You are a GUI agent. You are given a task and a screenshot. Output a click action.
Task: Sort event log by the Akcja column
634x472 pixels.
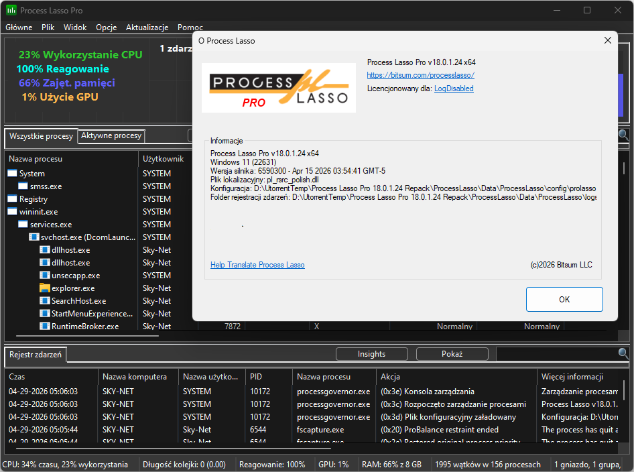(456, 377)
